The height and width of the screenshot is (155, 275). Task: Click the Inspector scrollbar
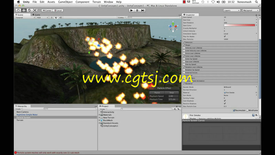click(260, 69)
